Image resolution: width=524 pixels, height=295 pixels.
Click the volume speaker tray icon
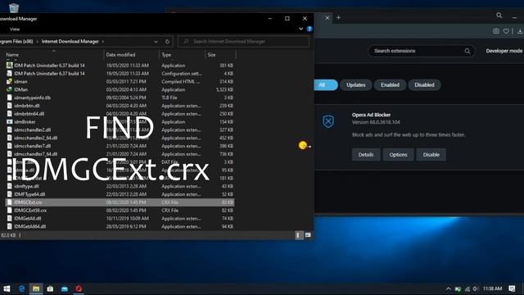point(476,288)
